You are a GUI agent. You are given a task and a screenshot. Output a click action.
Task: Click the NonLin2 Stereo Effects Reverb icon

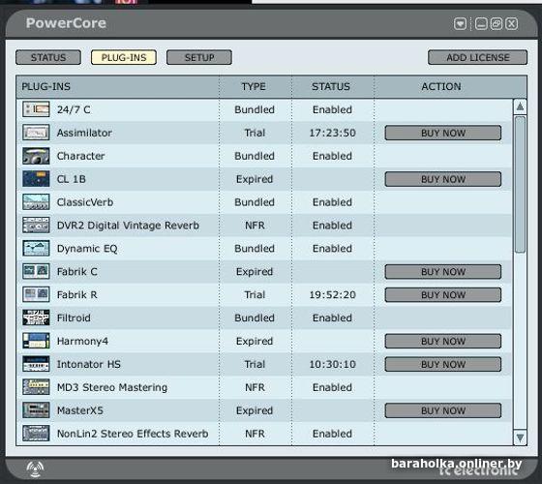tap(36, 434)
